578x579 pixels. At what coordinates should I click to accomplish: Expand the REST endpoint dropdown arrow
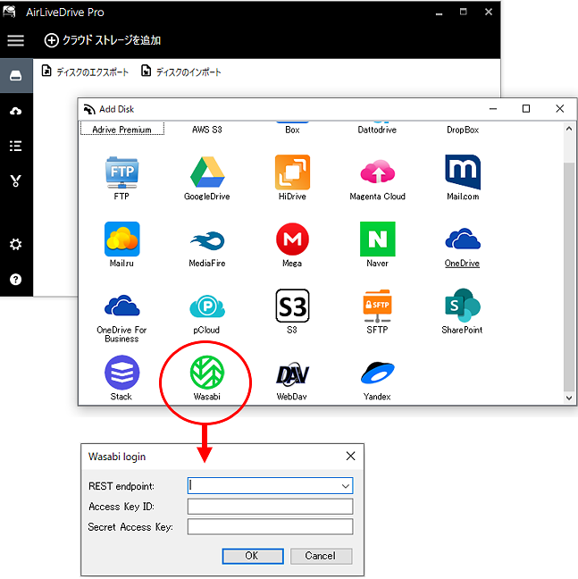pos(346,486)
